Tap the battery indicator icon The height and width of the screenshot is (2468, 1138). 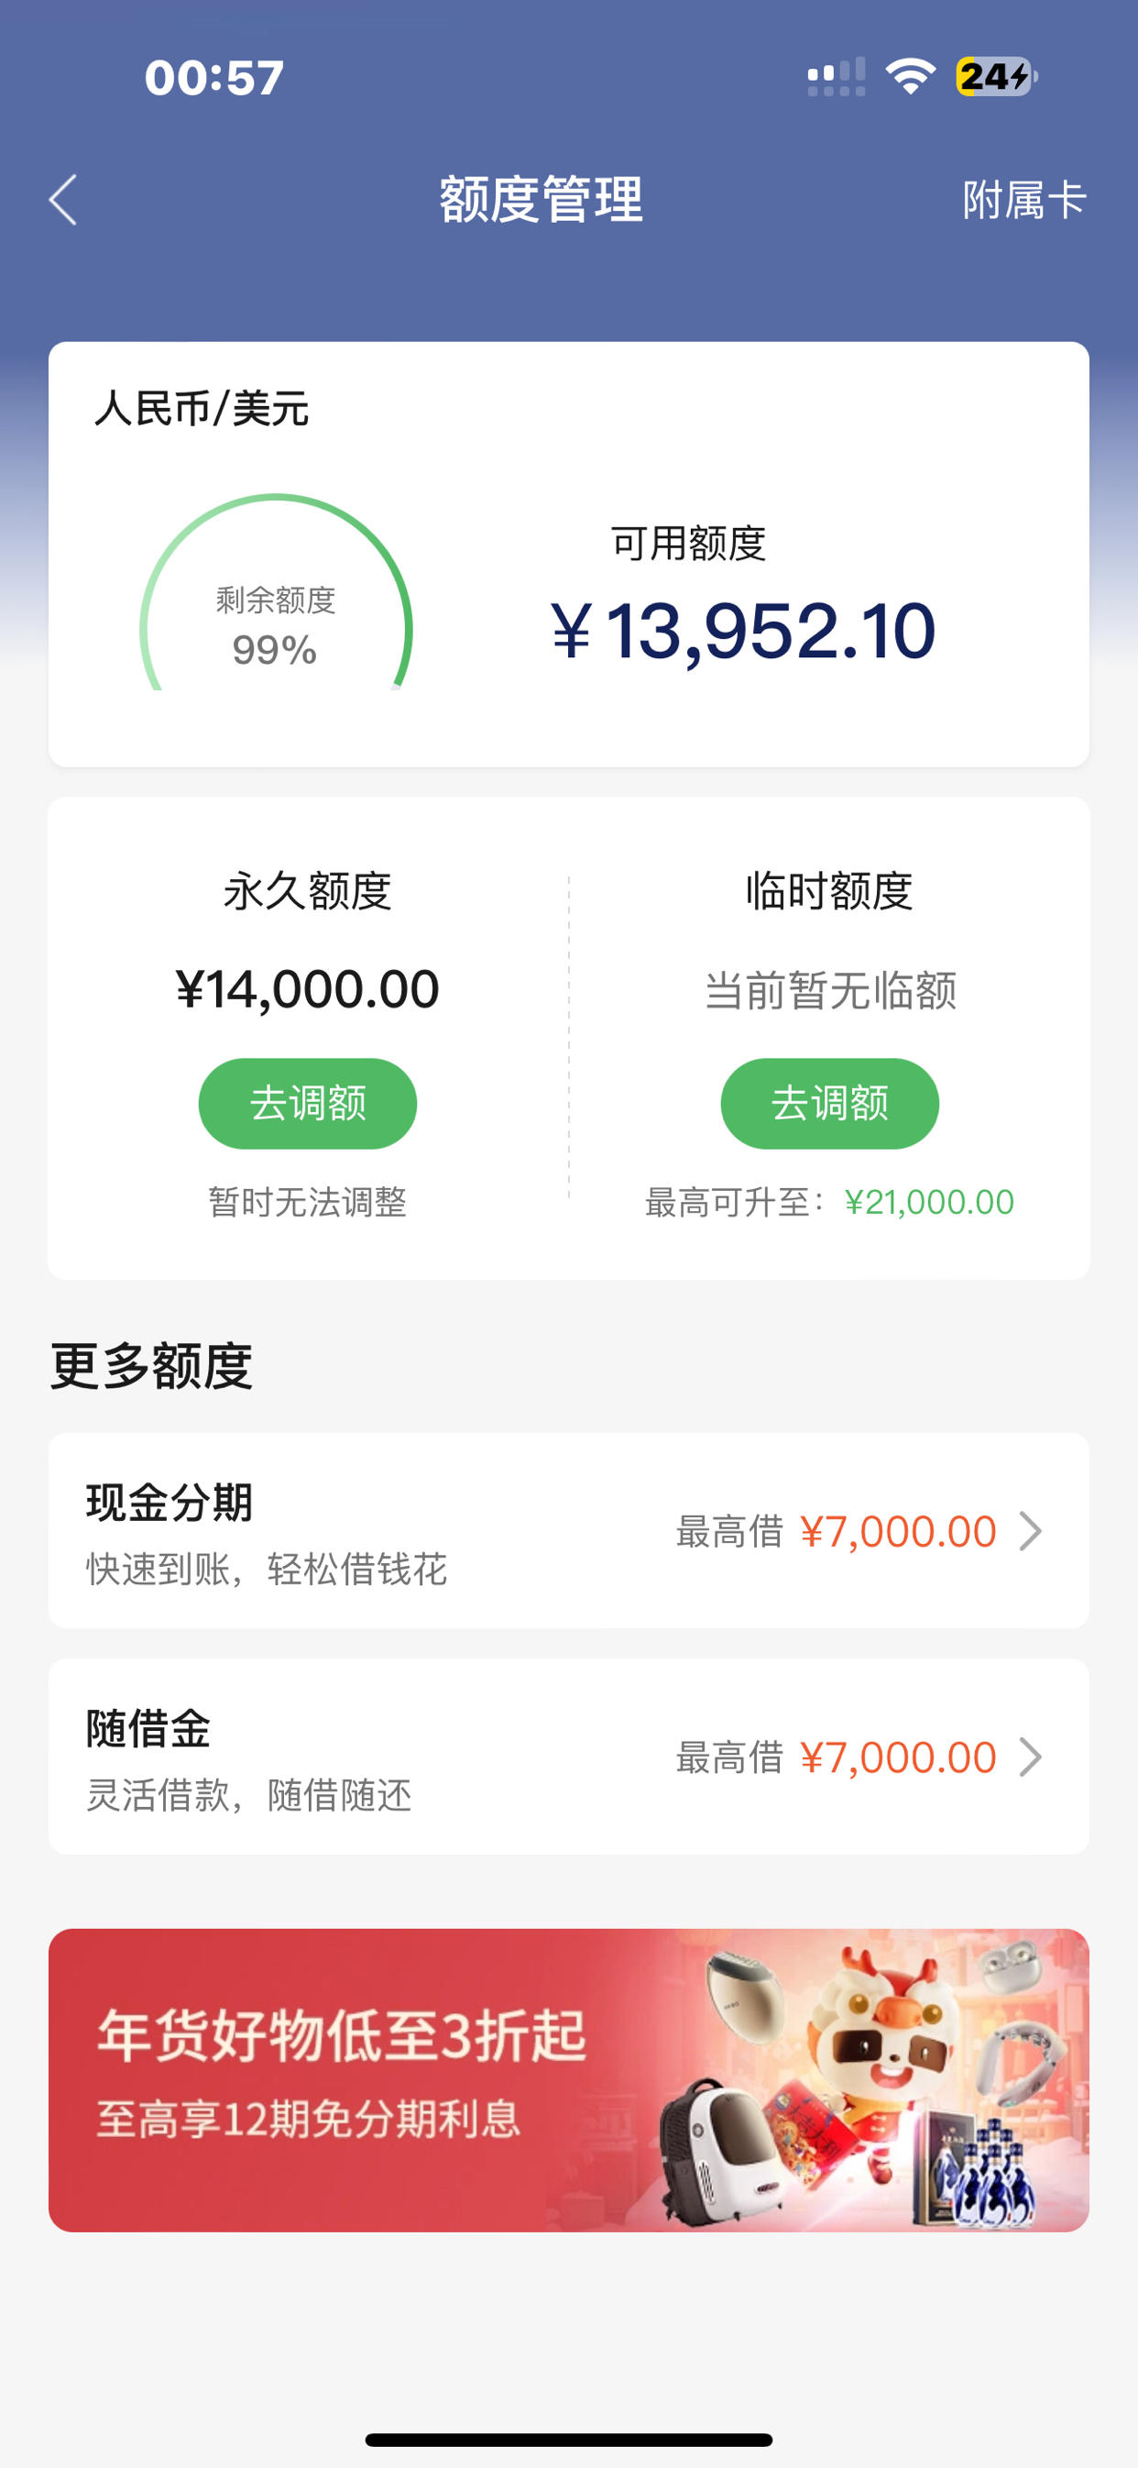pyautogui.click(x=996, y=76)
